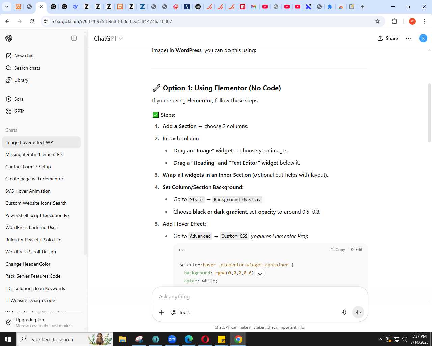432x346 pixels.
Task: Bookmark this page with star icon
Action: [377, 21]
